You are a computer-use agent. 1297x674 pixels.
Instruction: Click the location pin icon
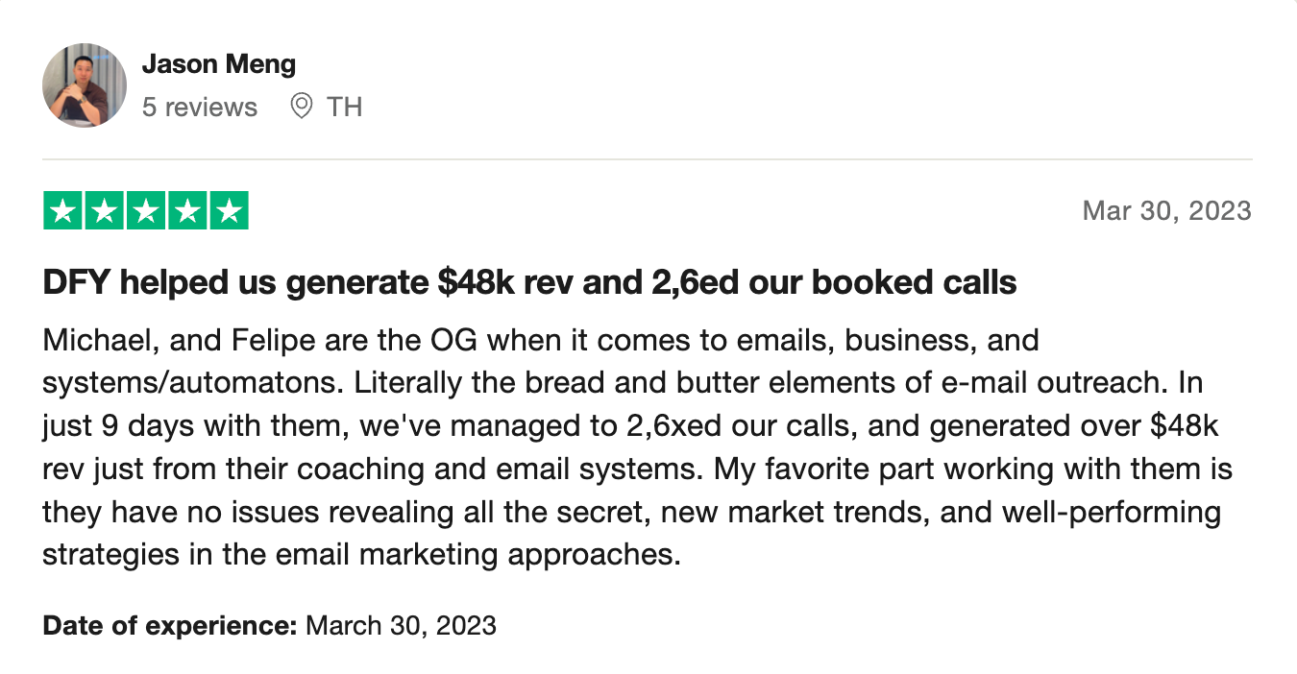(x=302, y=107)
